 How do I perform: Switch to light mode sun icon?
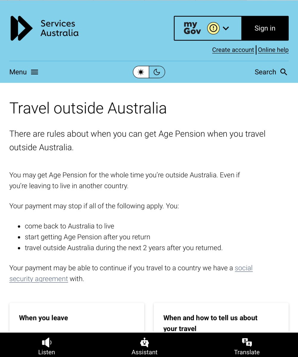click(x=141, y=72)
